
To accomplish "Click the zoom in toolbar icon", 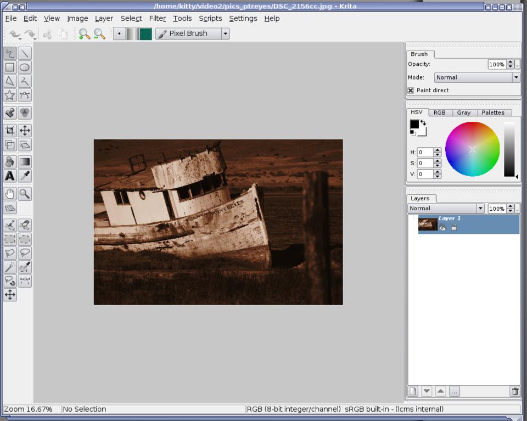I will coord(84,34).
